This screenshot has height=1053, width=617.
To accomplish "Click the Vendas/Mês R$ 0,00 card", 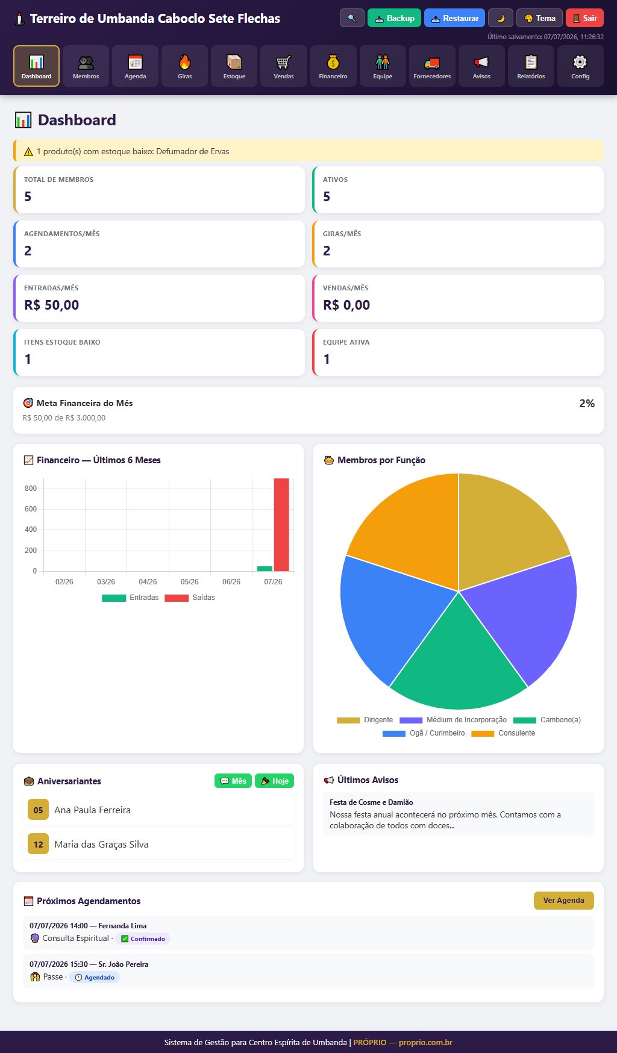I will (458, 298).
